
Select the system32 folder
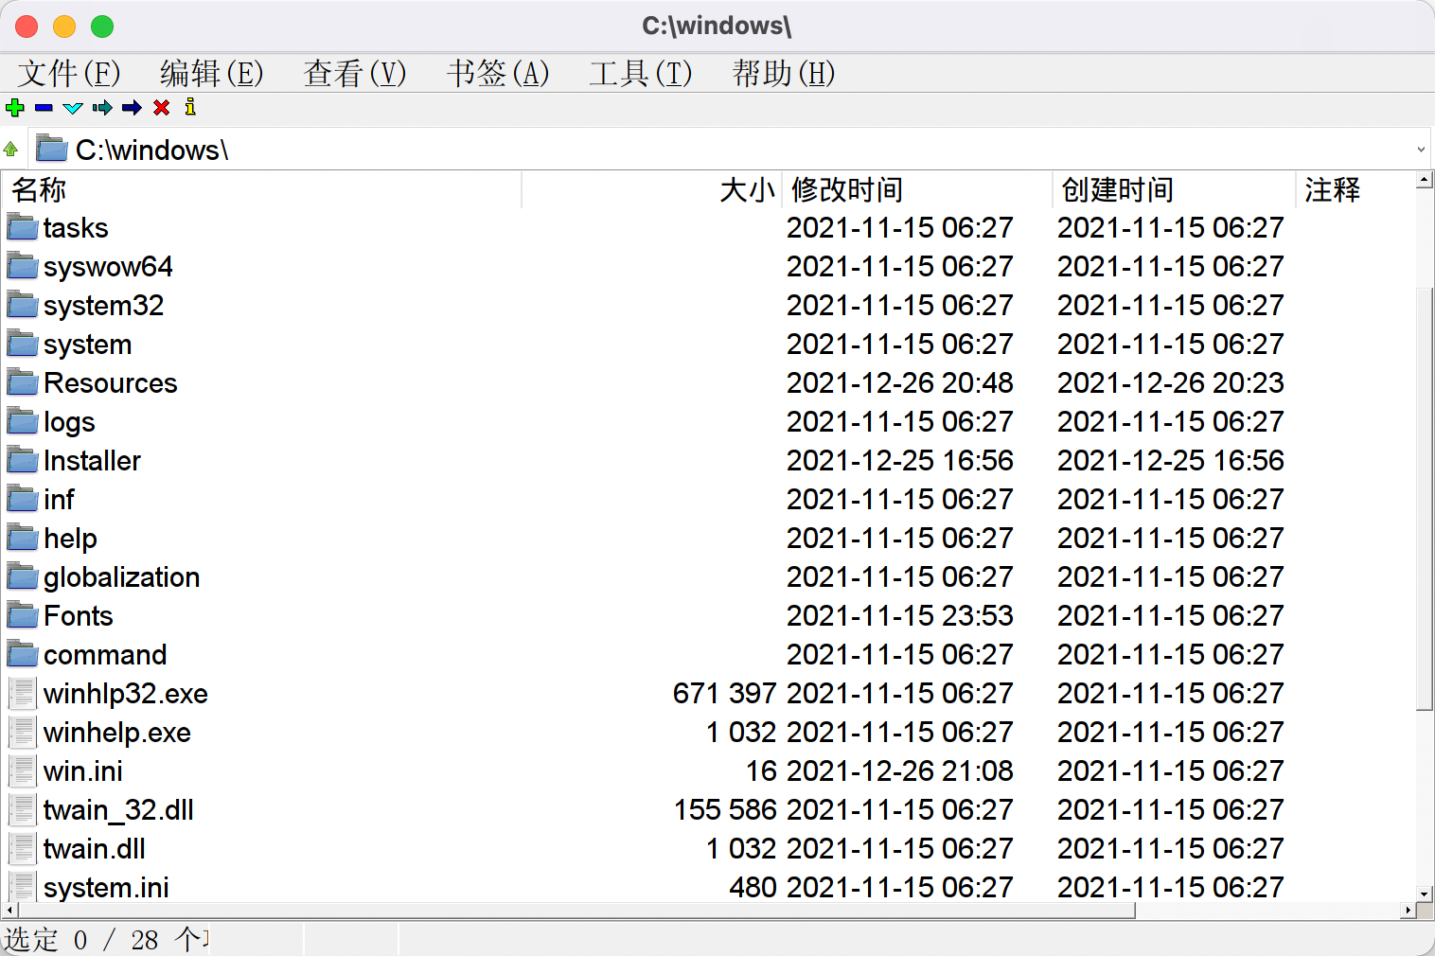(x=103, y=305)
